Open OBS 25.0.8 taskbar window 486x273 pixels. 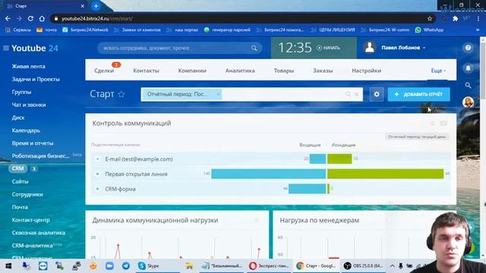pyautogui.click(x=363, y=266)
